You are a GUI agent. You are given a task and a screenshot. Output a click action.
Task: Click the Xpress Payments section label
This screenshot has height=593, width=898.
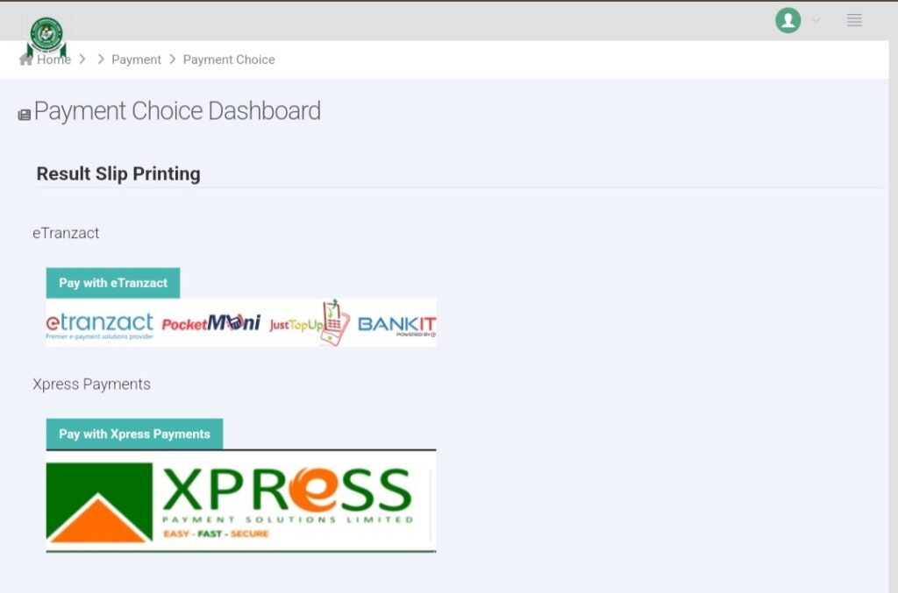point(91,385)
